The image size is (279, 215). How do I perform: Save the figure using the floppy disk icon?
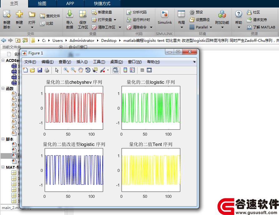click(x=40, y=70)
